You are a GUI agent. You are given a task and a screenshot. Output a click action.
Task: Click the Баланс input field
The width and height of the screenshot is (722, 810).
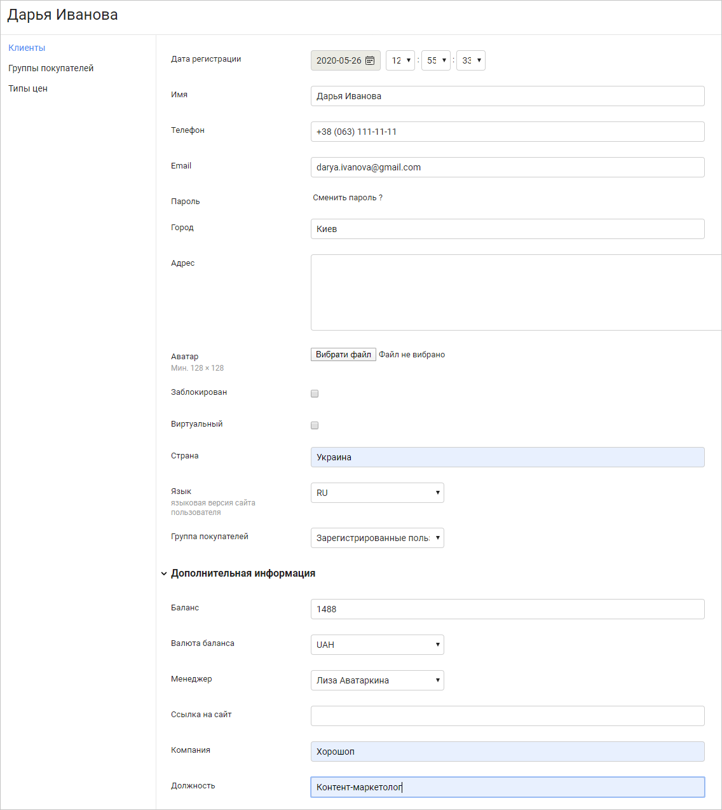tap(508, 609)
